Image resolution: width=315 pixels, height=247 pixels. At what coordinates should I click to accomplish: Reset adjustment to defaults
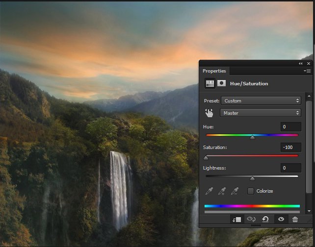tap(265, 220)
